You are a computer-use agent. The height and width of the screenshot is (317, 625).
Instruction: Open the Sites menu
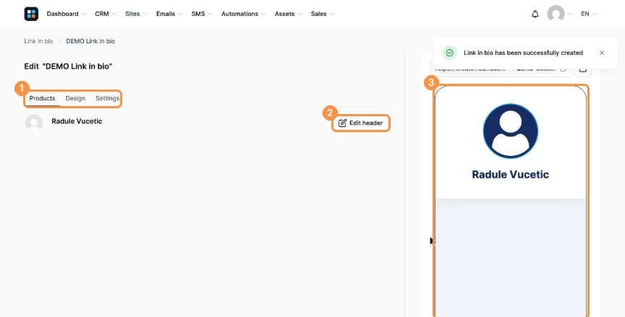point(136,14)
